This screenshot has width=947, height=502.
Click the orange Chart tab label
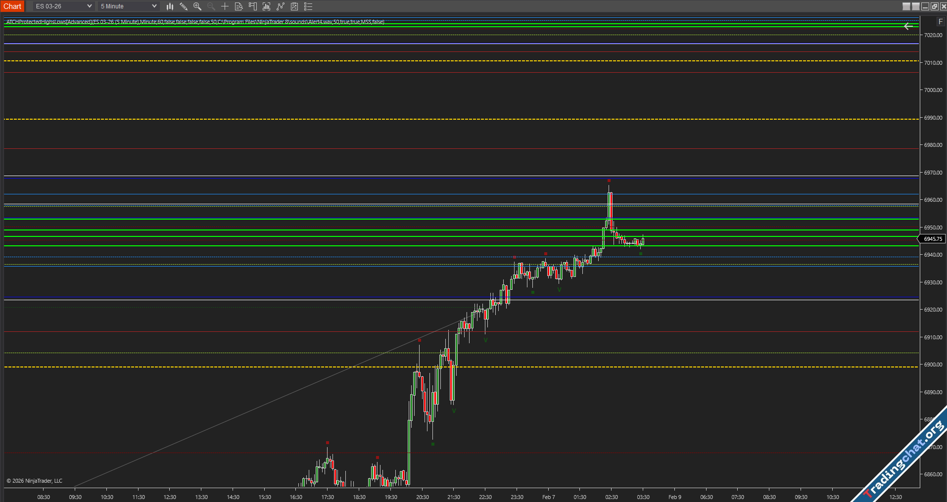point(12,6)
